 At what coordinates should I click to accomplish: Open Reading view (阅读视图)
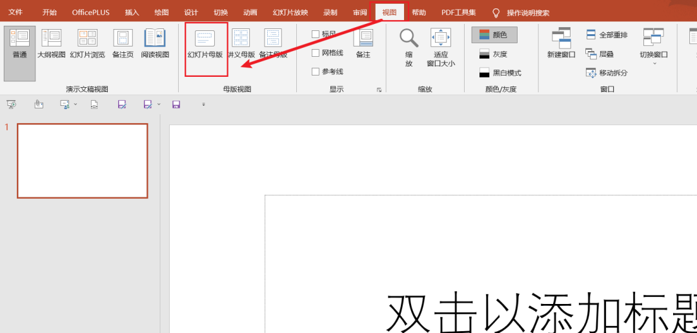[155, 44]
